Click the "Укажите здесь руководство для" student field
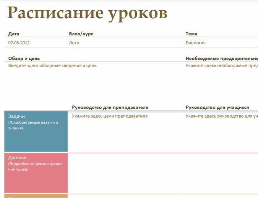This screenshot has width=258, height=198. [221, 116]
